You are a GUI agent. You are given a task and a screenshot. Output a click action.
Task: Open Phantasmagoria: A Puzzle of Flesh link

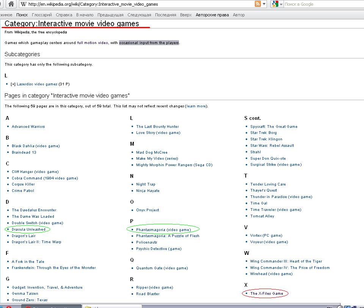[168, 236]
